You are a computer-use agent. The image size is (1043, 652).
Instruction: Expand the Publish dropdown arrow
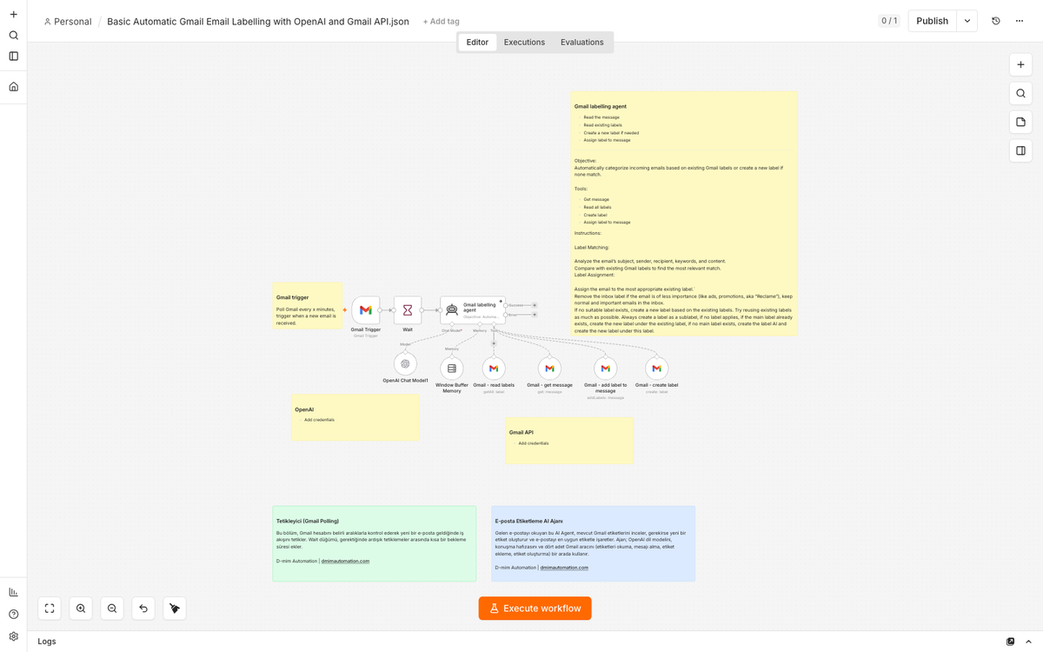(967, 21)
